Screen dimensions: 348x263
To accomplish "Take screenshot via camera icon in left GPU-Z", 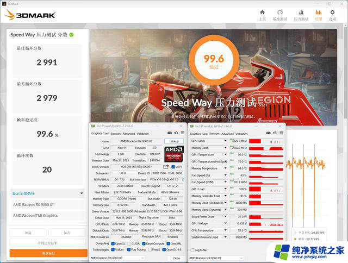I will (170, 133).
